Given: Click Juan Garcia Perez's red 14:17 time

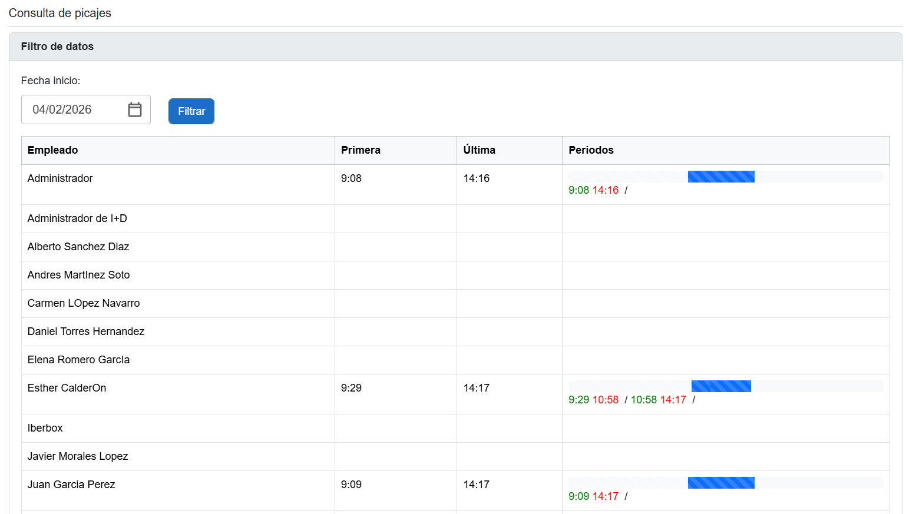Looking at the screenshot, I should (x=605, y=496).
